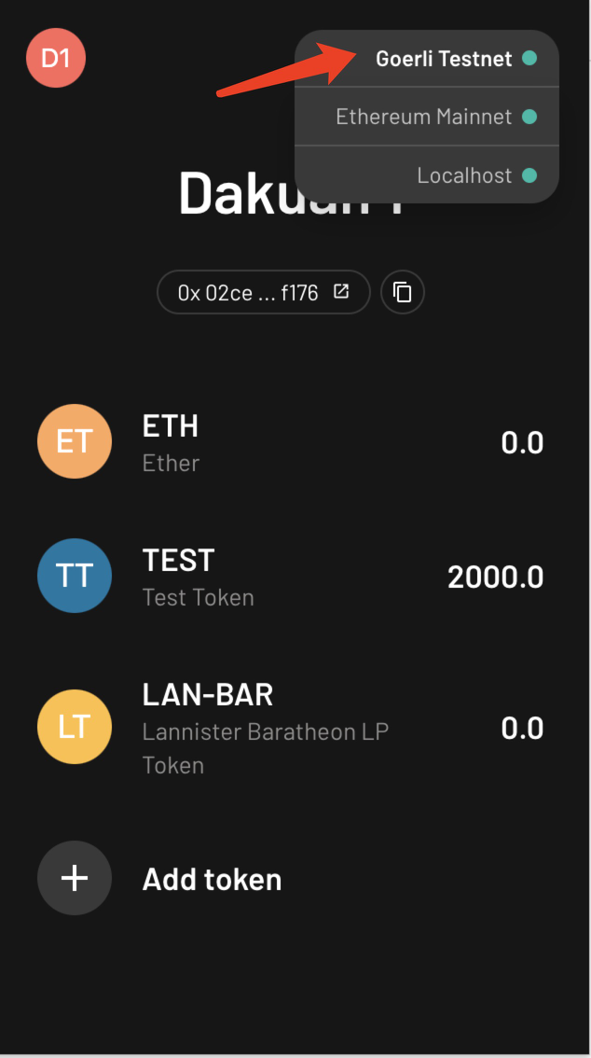591x1058 pixels.
Task: Switch to Ethereum Mainnet network
Action: 423,117
